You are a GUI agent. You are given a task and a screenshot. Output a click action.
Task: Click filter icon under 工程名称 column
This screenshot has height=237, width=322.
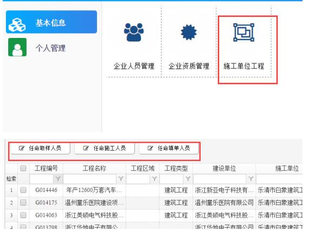pos(121,178)
